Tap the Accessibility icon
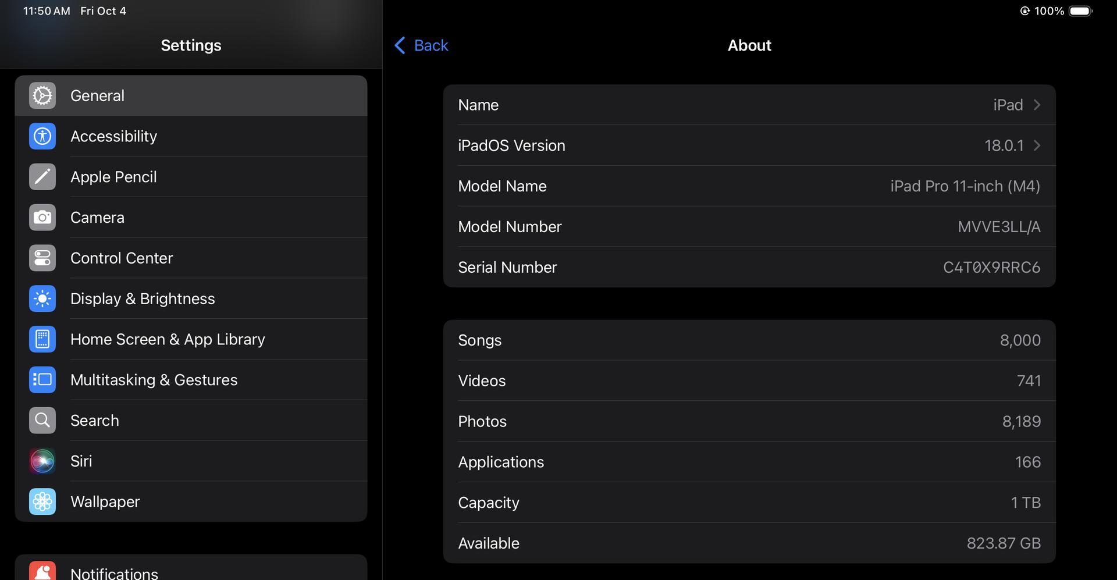This screenshot has width=1117, height=580. [x=42, y=136]
